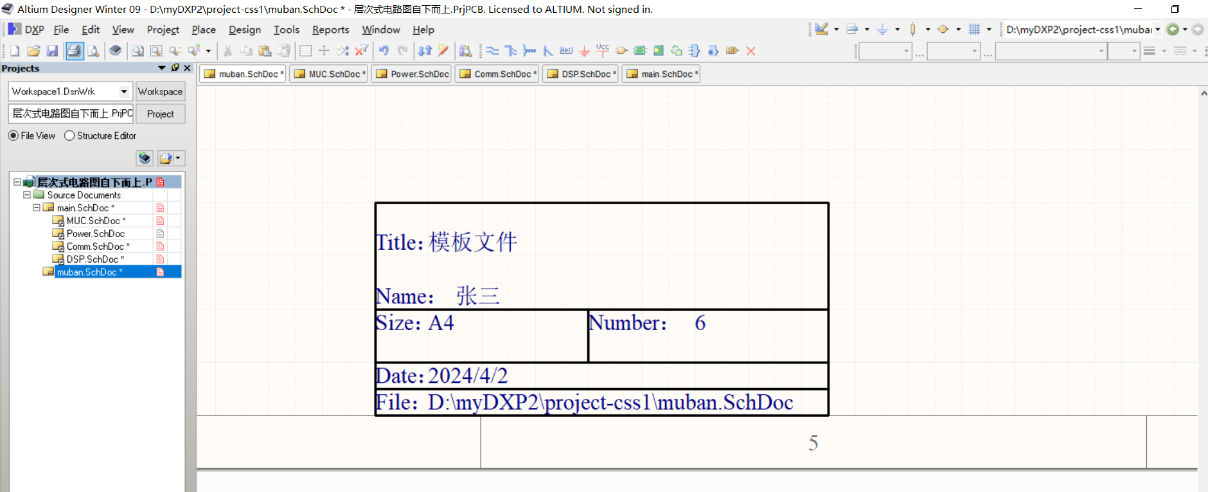Open the Place menu
The image size is (1208, 492).
[204, 30]
